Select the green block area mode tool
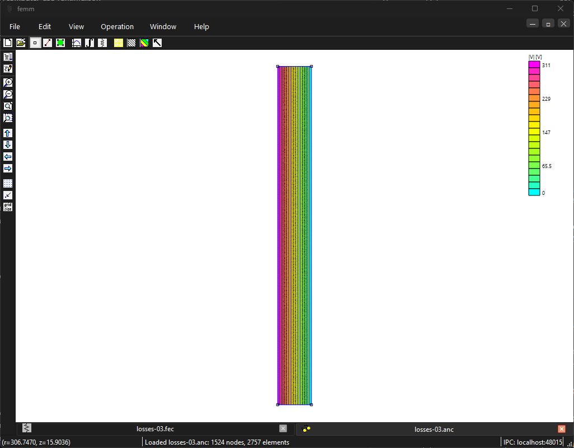574x448 pixels. [60, 43]
